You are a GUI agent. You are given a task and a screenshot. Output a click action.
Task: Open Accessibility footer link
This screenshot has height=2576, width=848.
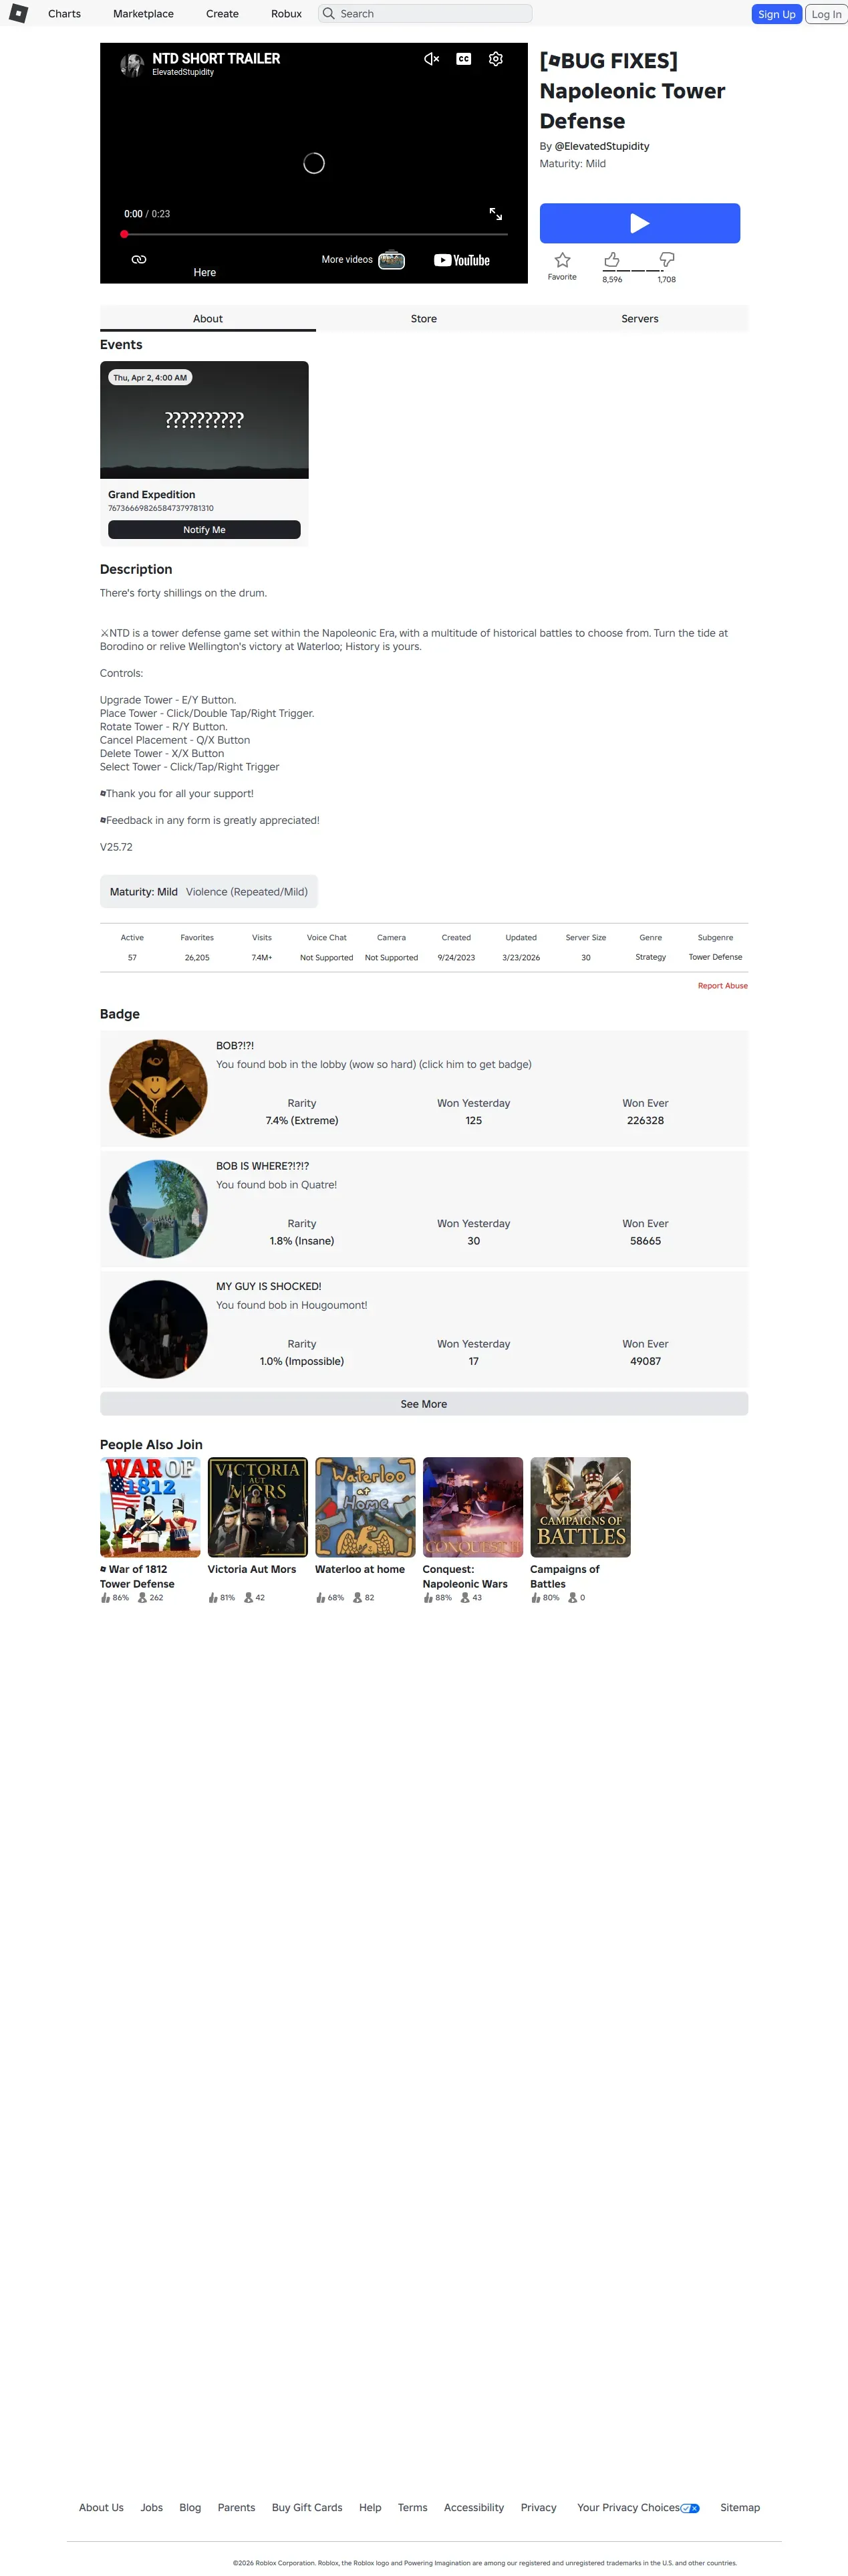pyautogui.click(x=473, y=2507)
